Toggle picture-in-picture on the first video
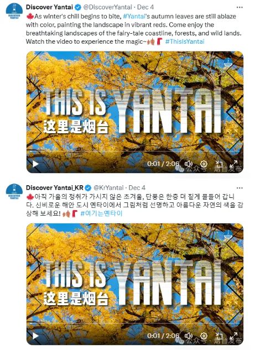Viewport: 255px width, 350px height. coord(219,164)
